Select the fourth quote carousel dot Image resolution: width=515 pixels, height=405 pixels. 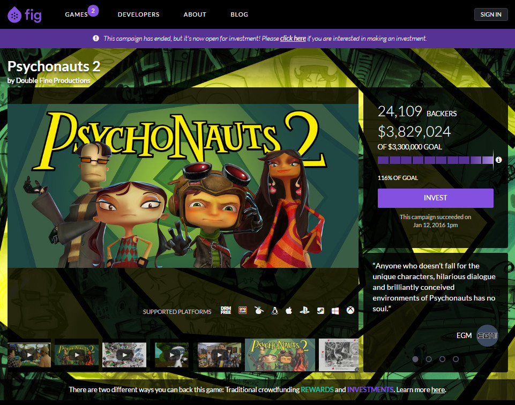coord(456,359)
